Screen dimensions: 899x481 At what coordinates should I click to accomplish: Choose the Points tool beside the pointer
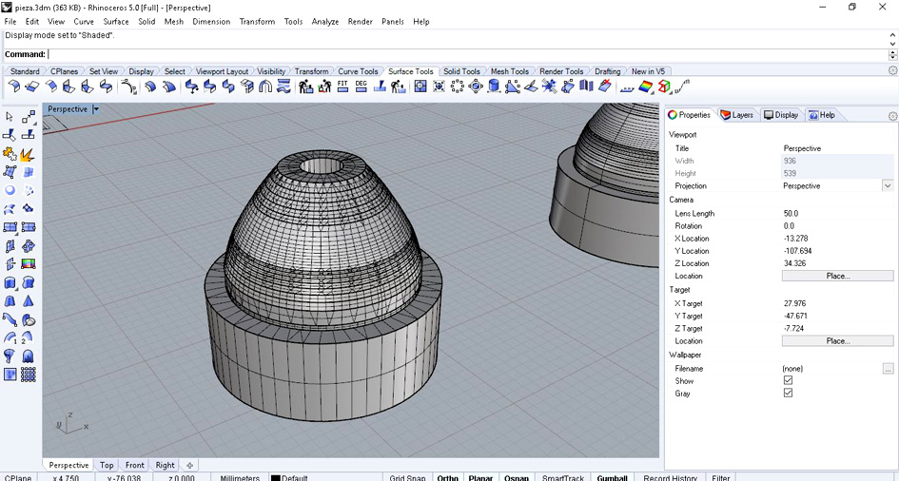[29, 117]
